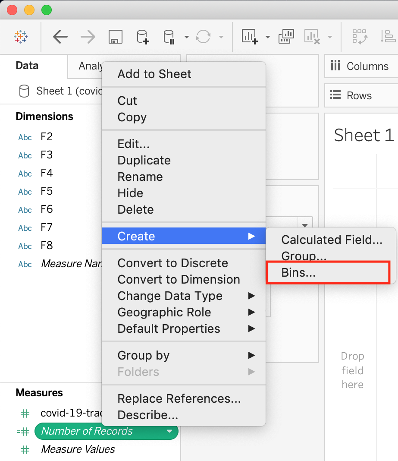This screenshot has height=461, width=398.
Task: Click the data source cylinder beside Sheet 1
Action: point(24,91)
